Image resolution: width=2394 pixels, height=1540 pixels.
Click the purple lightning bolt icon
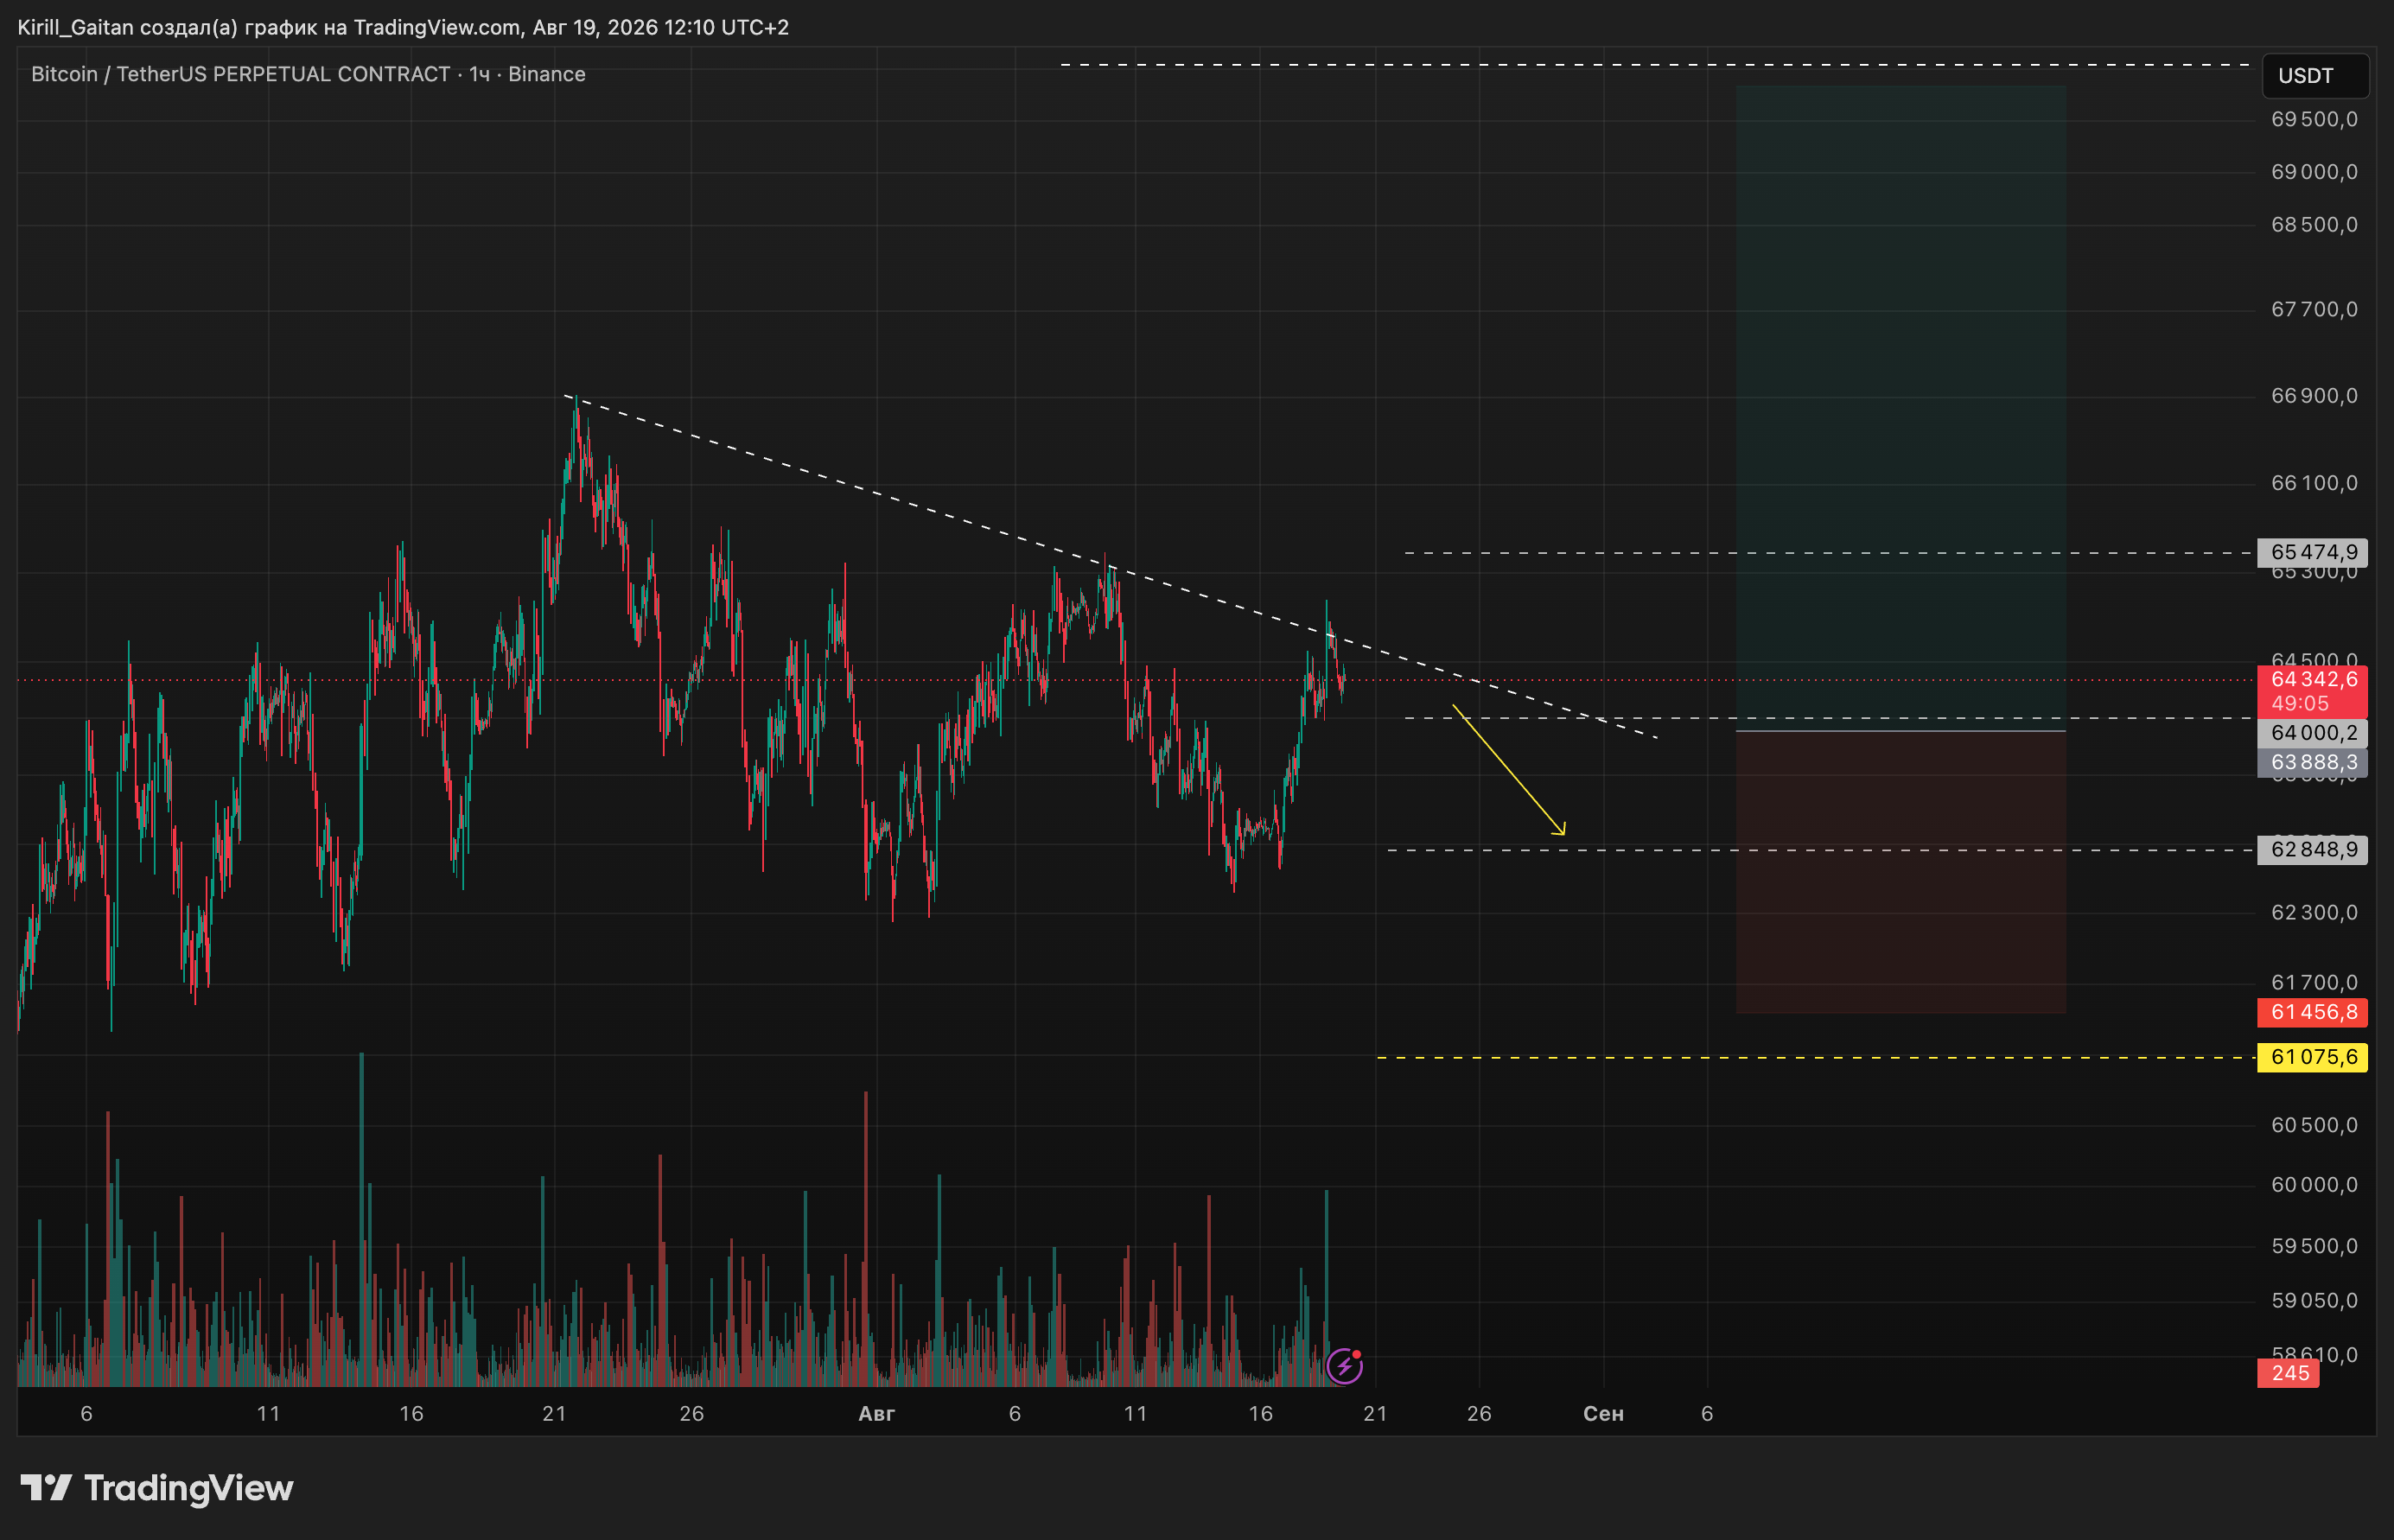[x=1344, y=1365]
